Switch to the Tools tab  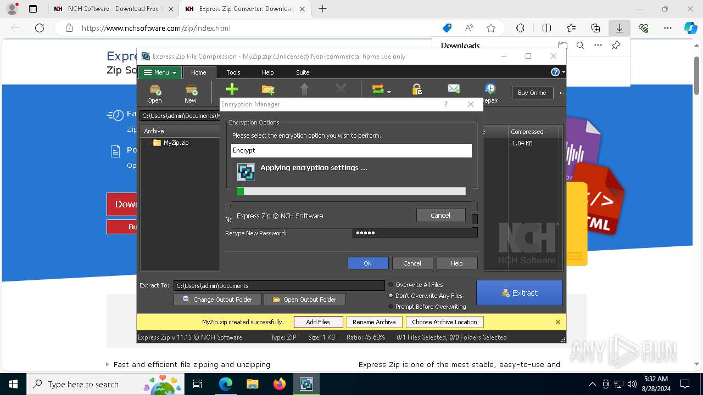pos(233,72)
